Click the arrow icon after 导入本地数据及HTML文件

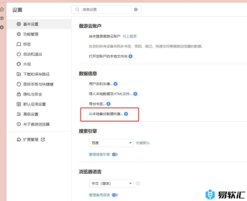[135, 94]
